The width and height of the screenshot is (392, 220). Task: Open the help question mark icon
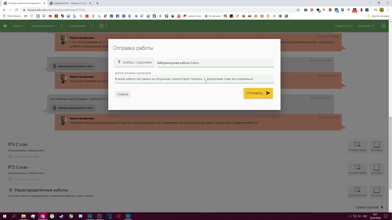102,26
